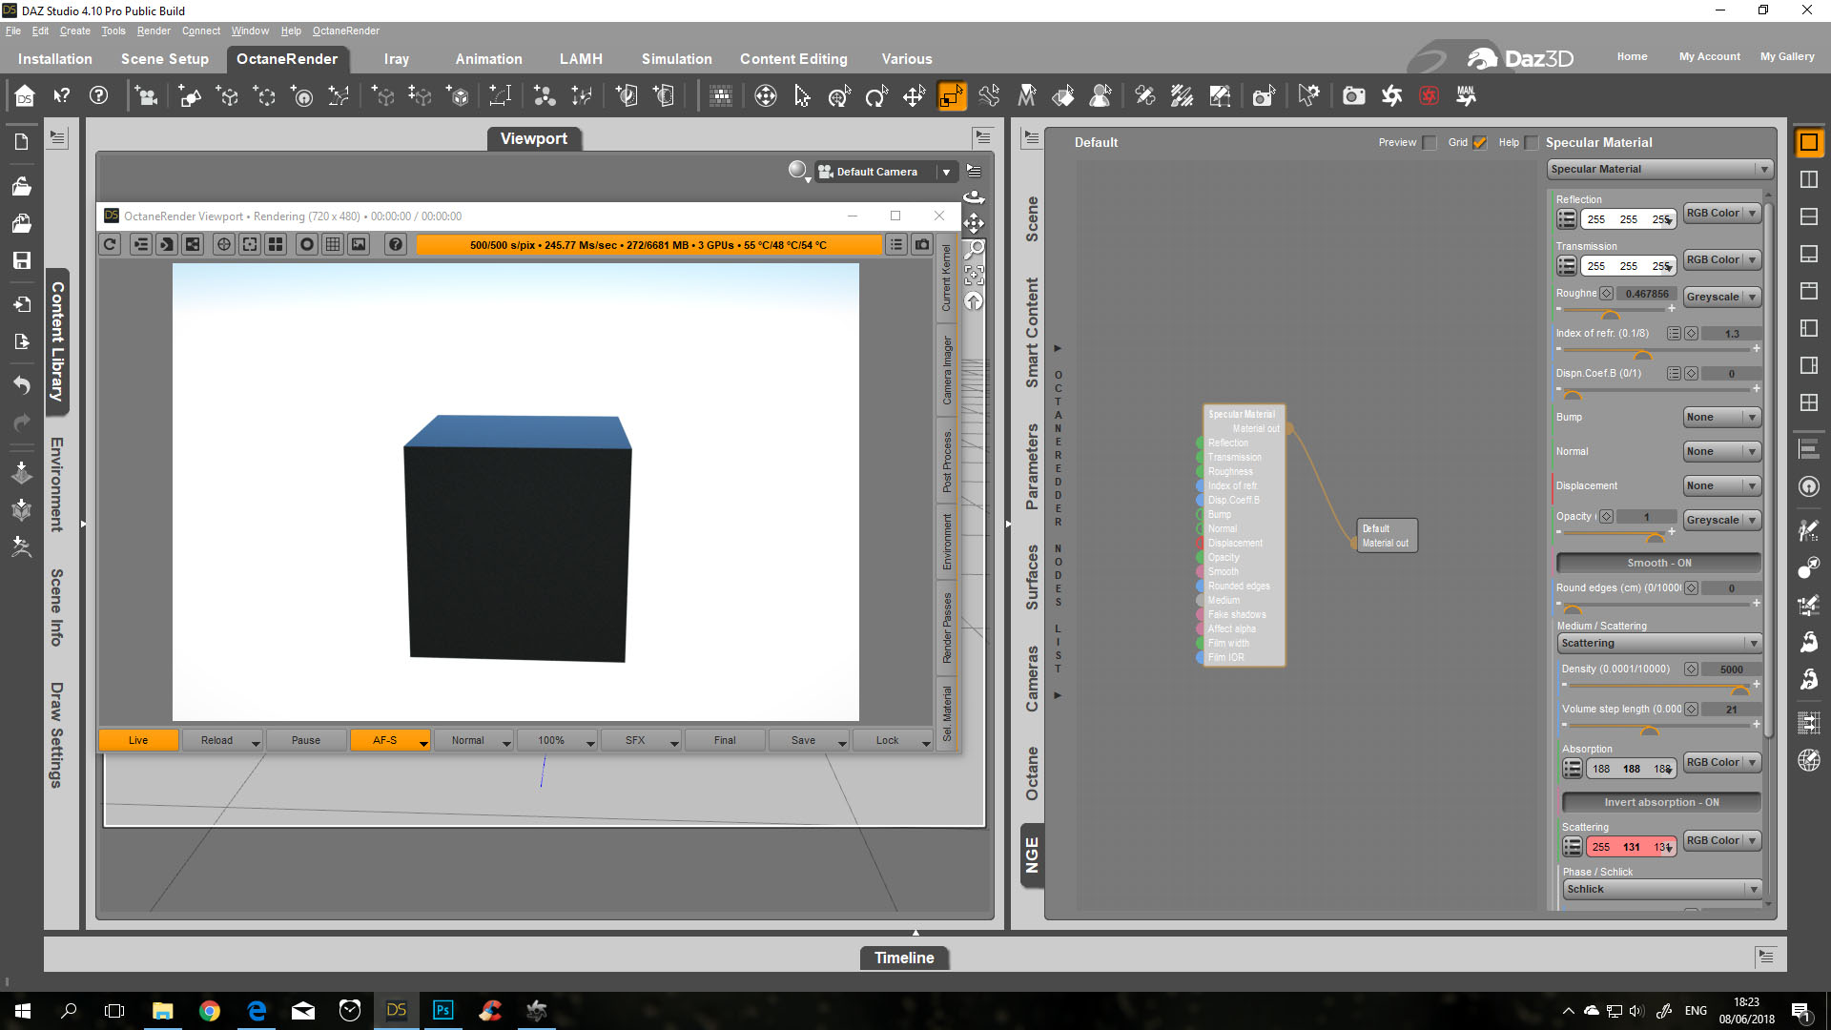The height and width of the screenshot is (1030, 1831).
Task: Click the Smooth - ON button
Action: [1658, 563]
